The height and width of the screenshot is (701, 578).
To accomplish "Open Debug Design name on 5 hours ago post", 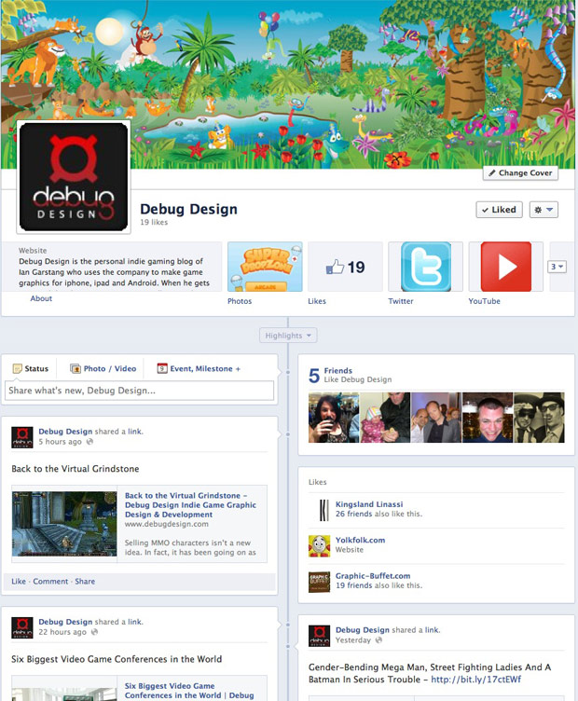I will (65, 432).
